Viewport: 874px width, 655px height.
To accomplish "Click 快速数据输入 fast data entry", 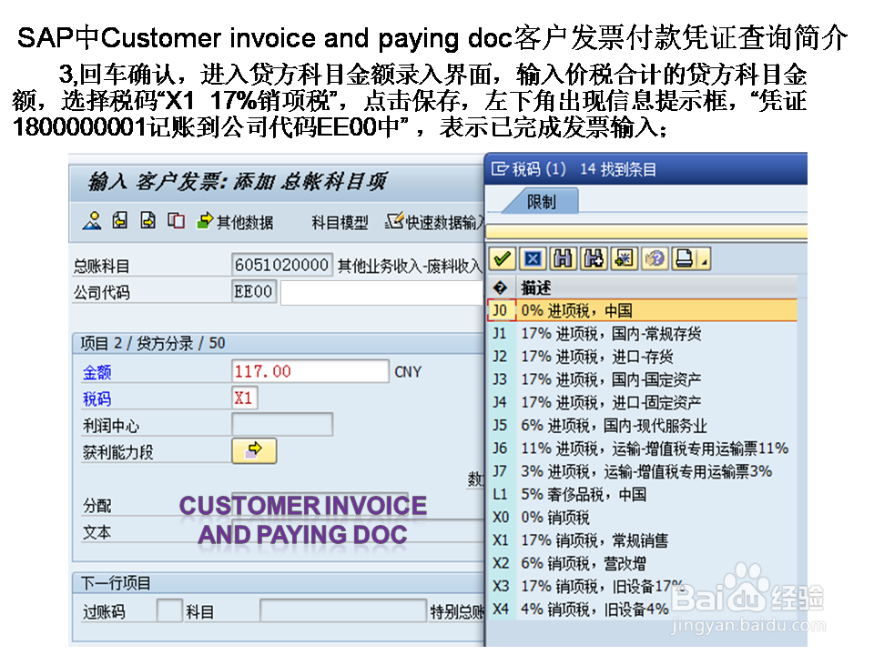I will click(x=435, y=222).
